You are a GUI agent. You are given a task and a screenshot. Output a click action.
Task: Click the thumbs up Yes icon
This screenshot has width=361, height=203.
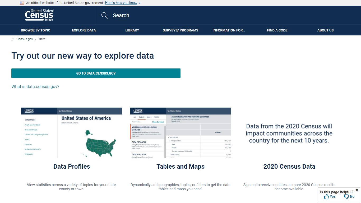pyautogui.click(x=326, y=197)
